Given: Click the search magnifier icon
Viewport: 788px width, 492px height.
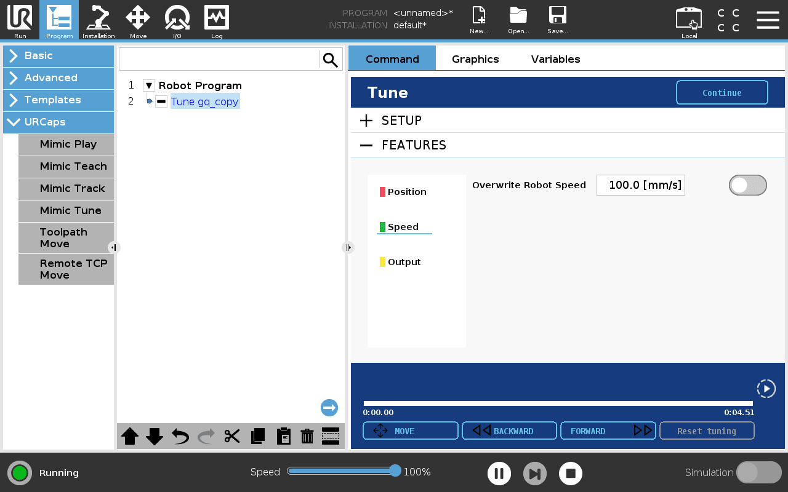Looking at the screenshot, I should (x=331, y=60).
